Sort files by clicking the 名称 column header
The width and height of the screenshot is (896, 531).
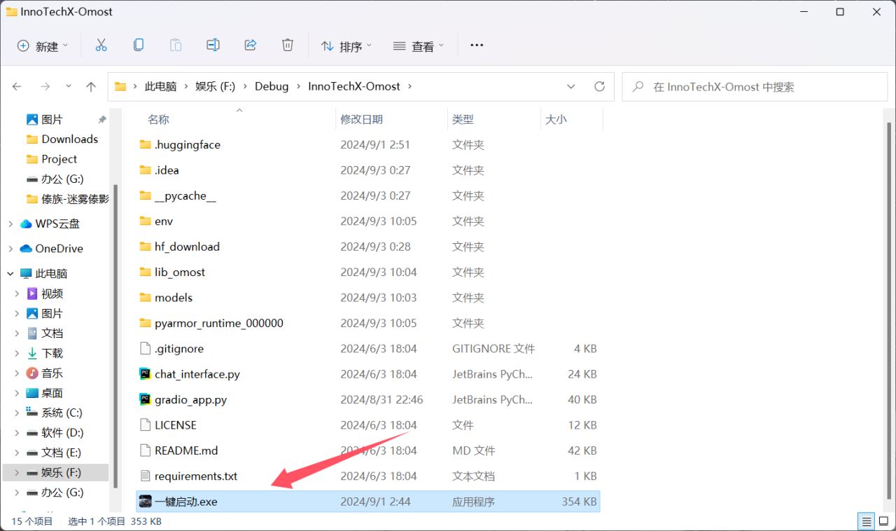pos(158,119)
